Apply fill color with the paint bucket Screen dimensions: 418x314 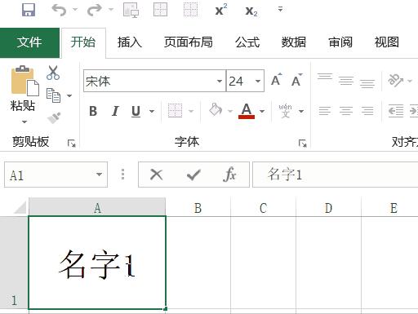point(216,110)
